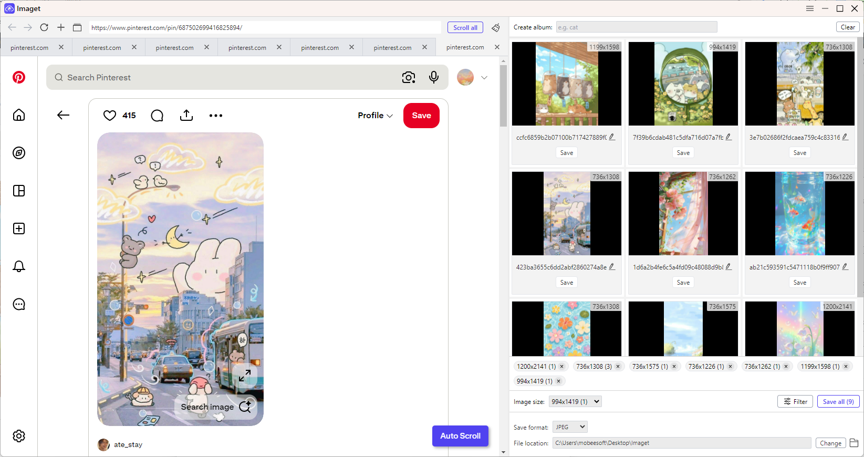Remove the 736x1308 (3) filter tag
This screenshot has height=457, width=864.
[x=618, y=367]
